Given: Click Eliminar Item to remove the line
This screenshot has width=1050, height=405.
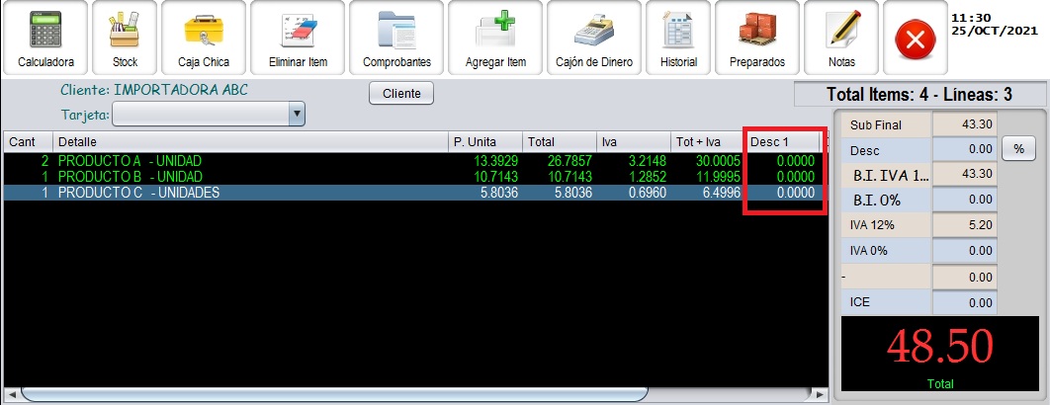Looking at the screenshot, I should [298, 40].
